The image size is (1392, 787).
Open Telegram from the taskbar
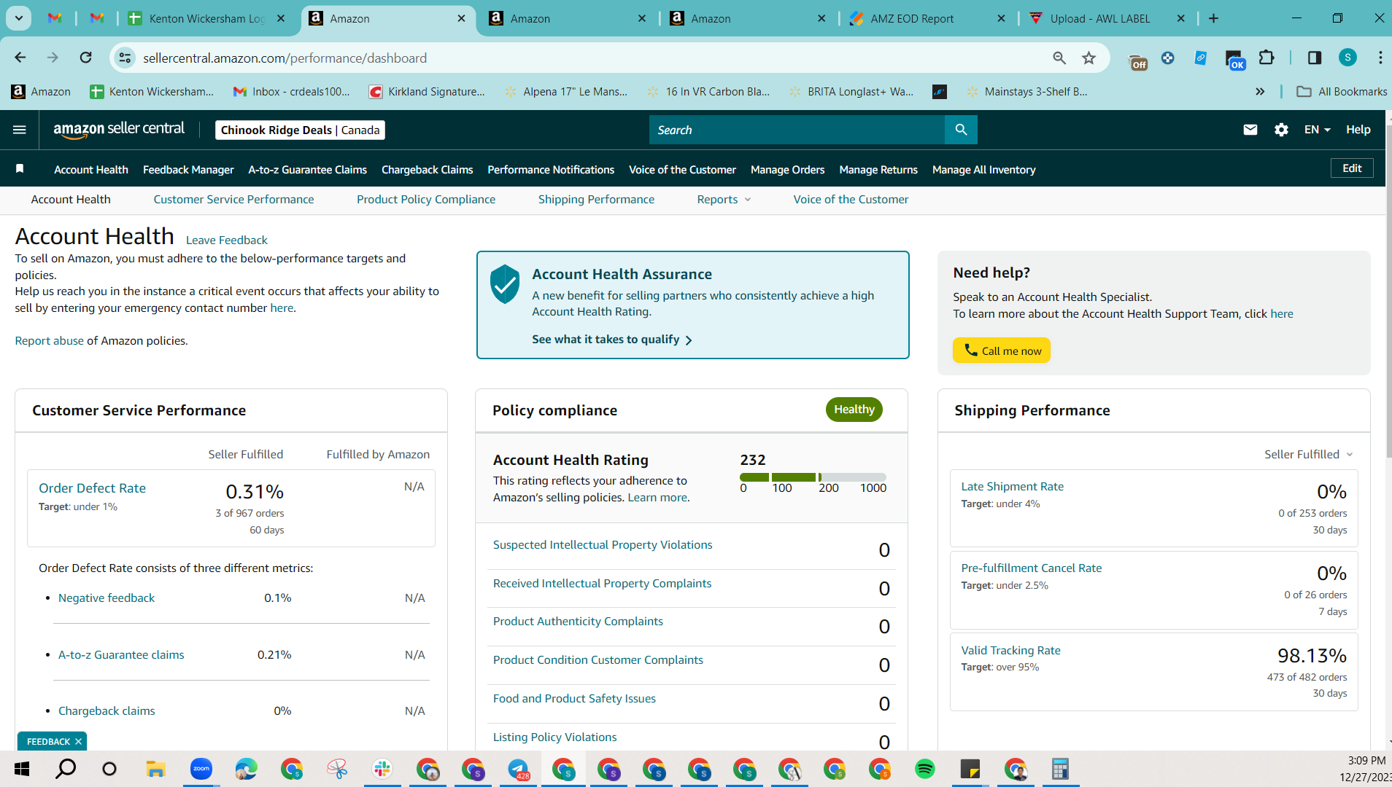[518, 769]
